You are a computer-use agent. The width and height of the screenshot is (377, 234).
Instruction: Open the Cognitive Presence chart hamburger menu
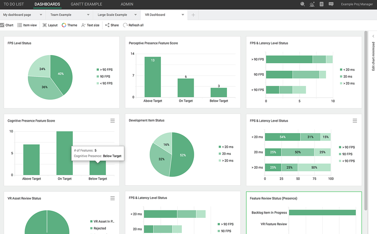click(x=112, y=121)
